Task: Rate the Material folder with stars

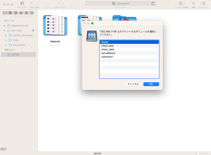Action: pyautogui.click(x=55, y=45)
